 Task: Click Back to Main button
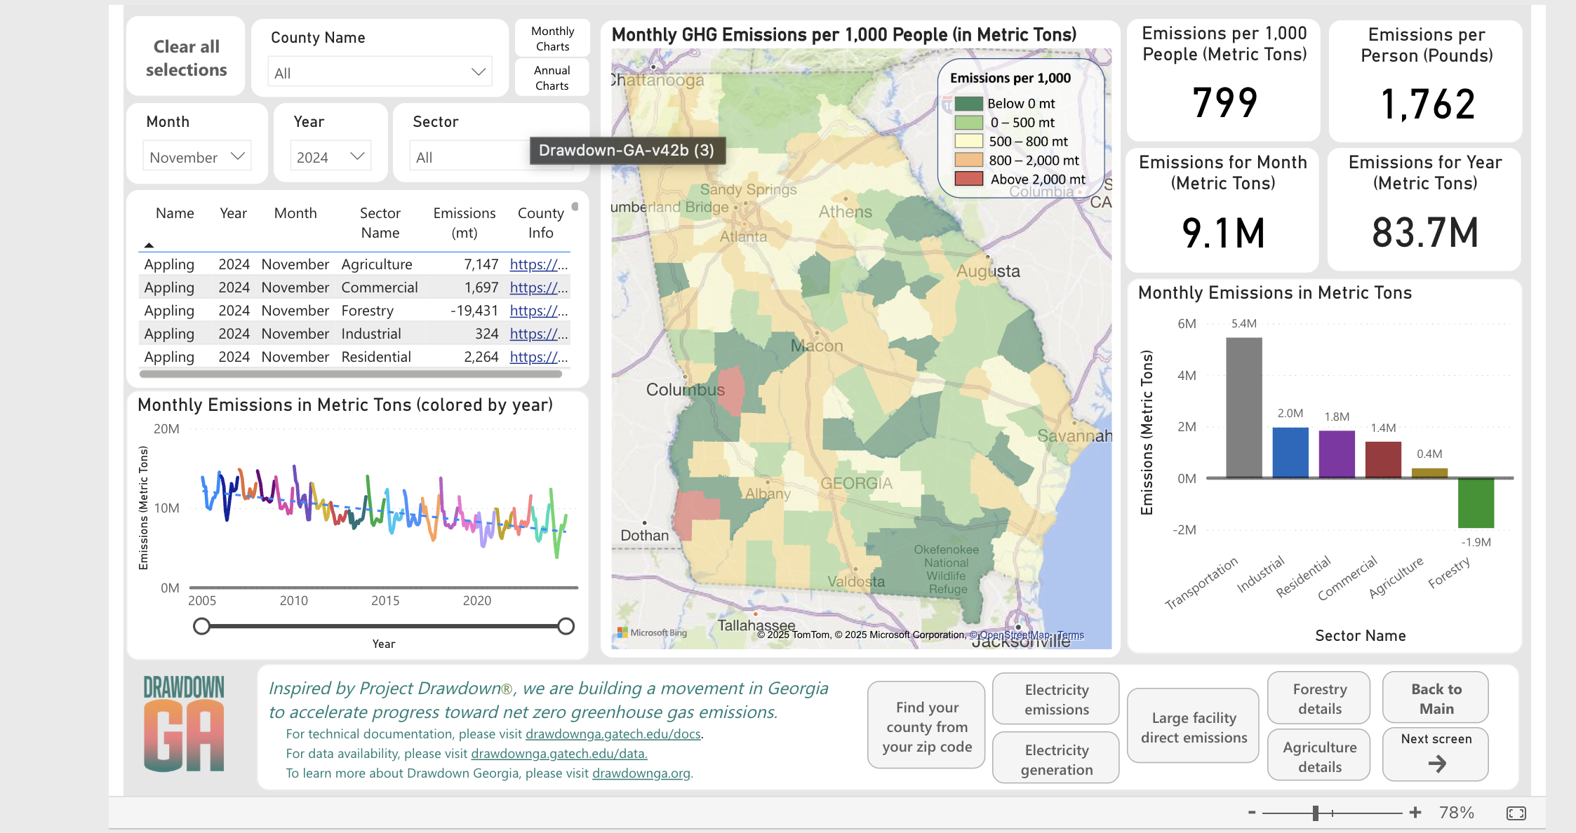click(x=1436, y=698)
